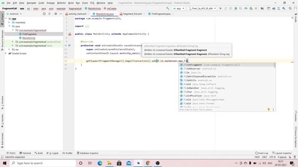Collapse all in project panel toolbar
The image size is (298, 167).
coord(49,14)
